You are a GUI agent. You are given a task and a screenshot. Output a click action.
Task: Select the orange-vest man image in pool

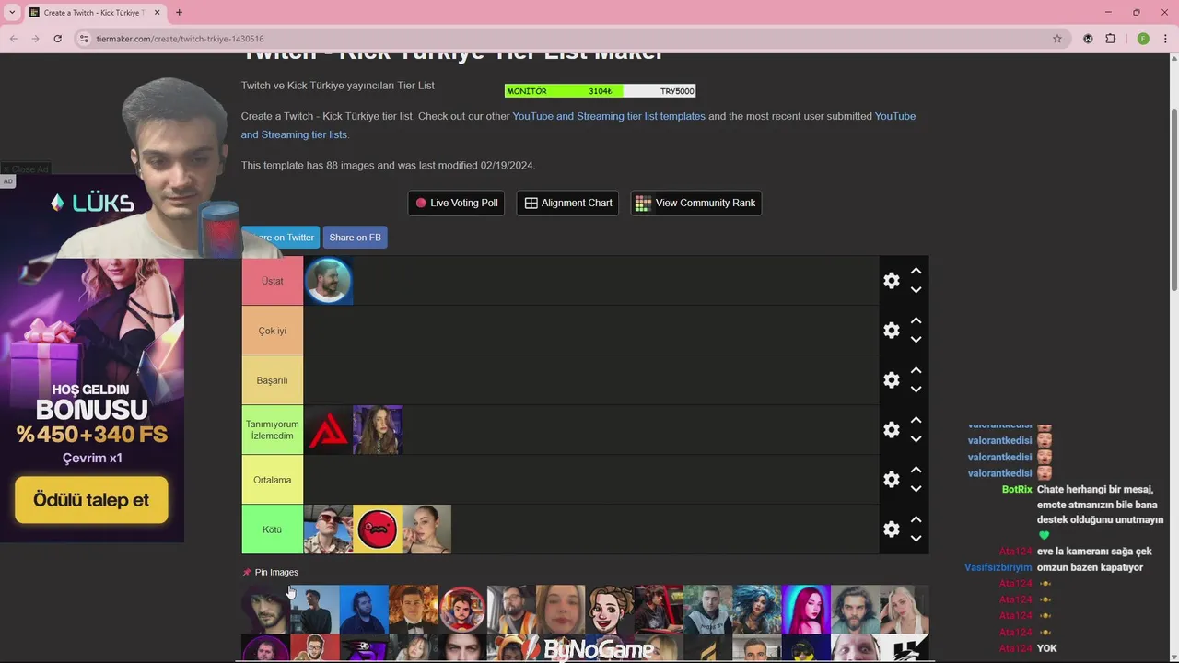pyautogui.click(x=511, y=610)
